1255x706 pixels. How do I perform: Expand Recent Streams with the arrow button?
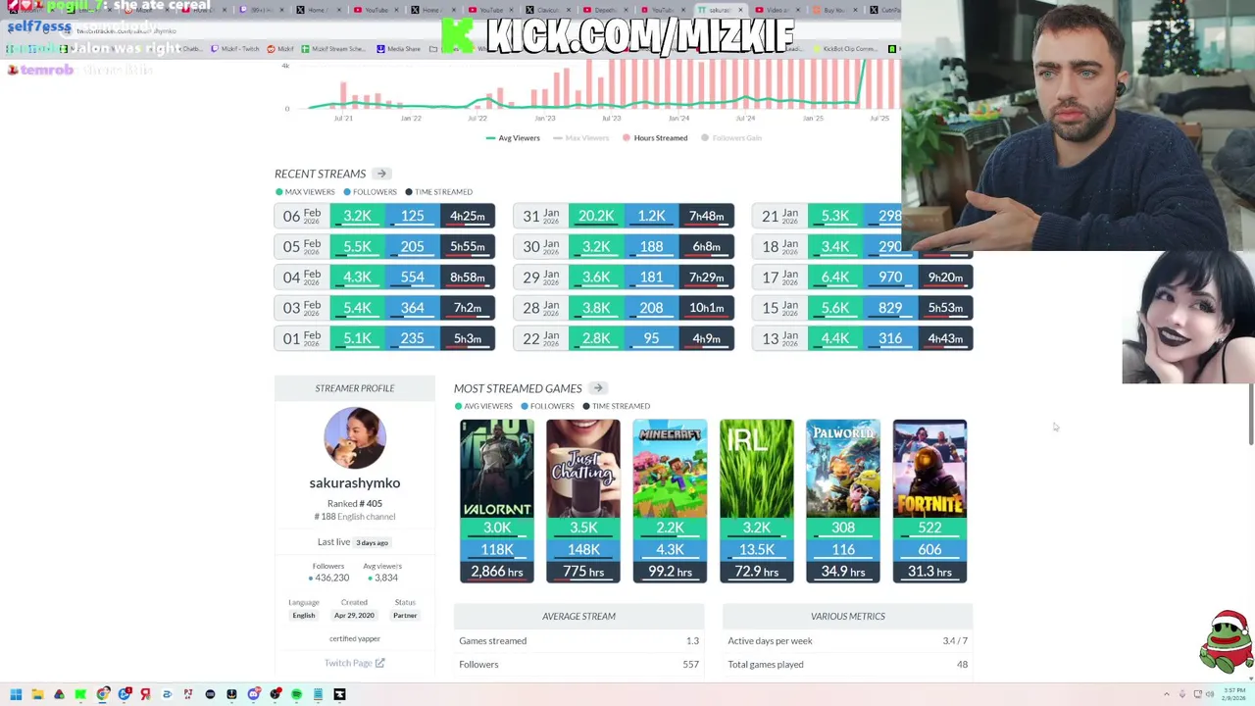click(x=381, y=174)
